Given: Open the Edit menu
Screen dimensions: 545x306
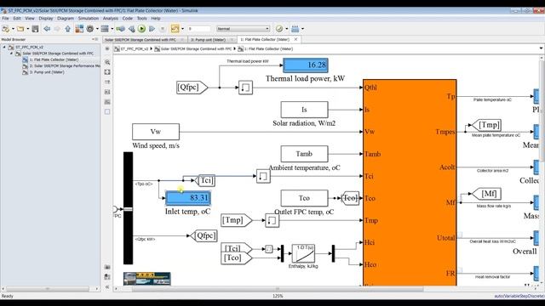Looking at the screenshot, I should coord(17,19).
